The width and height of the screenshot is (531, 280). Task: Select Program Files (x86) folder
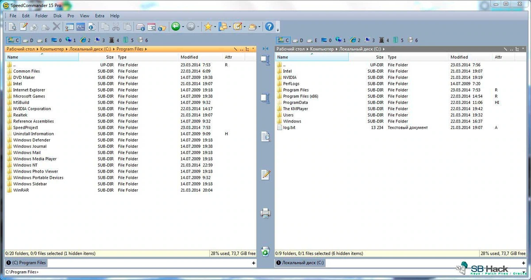point(300,96)
